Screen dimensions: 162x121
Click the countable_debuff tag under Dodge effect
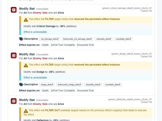[112, 85]
